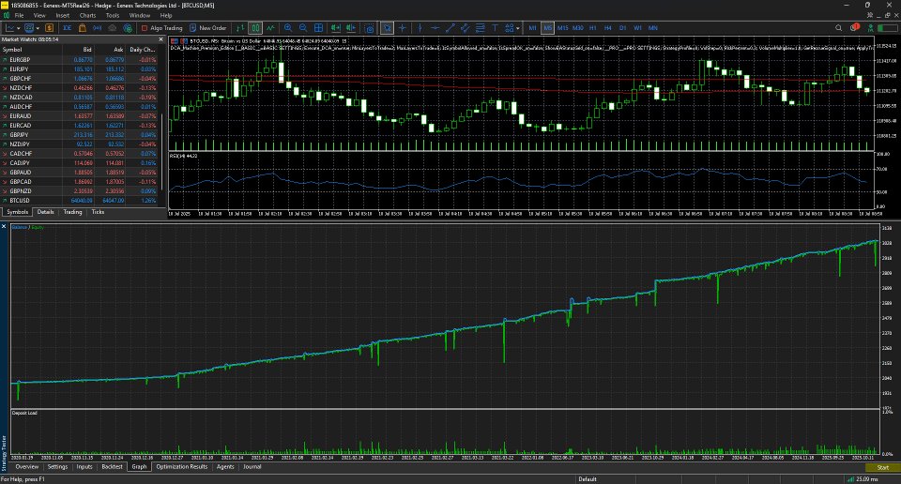Viewport: 901px width, 484px height.
Task: Click the tile windows grid icon
Action: 318,27
